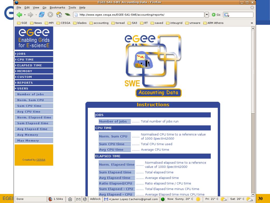Open the vmware bookmark folder
Image resolution: width=270 pixels, height=203 pixels.
pos(193,23)
